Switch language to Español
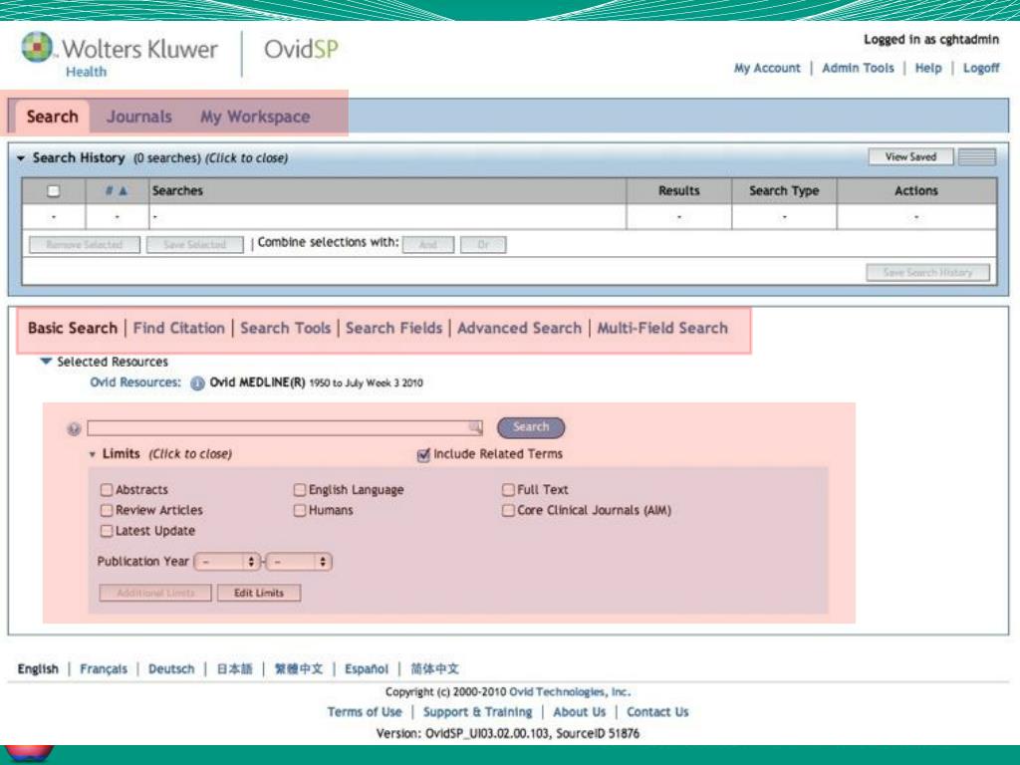The width and height of the screenshot is (1020, 765). click(367, 669)
